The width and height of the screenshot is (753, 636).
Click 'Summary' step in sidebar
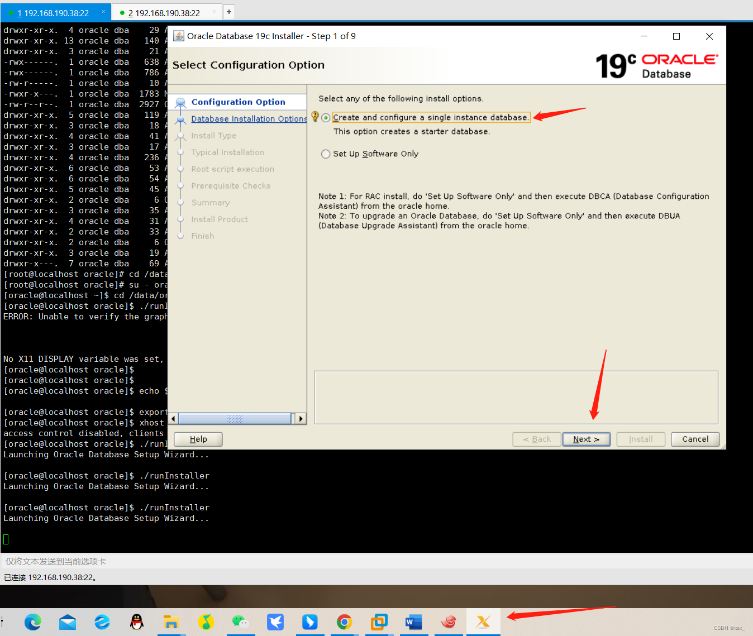tap(211, 203)
